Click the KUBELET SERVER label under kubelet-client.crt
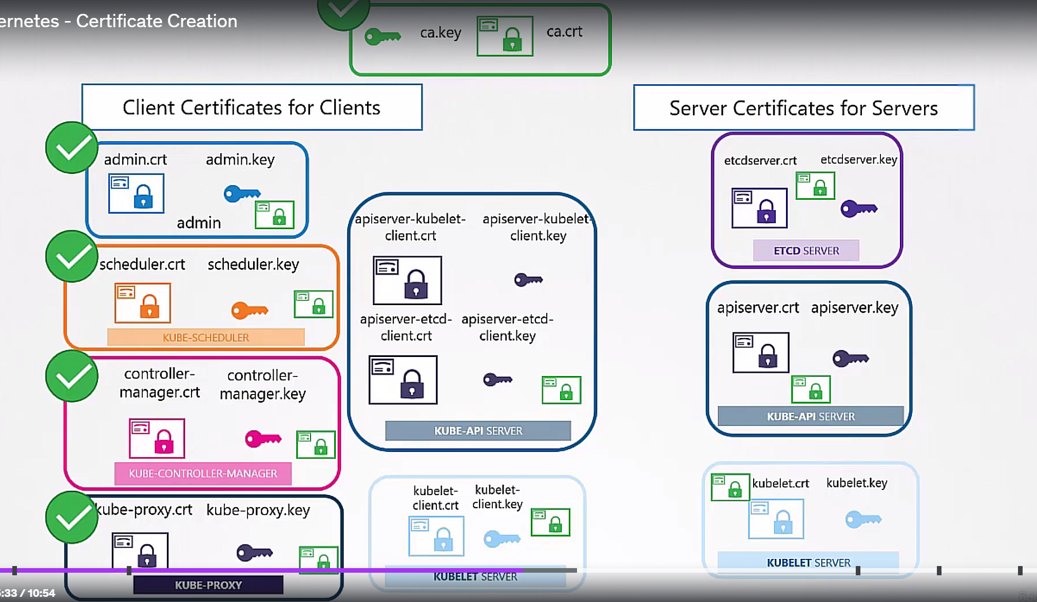 (x=475, y=576)
